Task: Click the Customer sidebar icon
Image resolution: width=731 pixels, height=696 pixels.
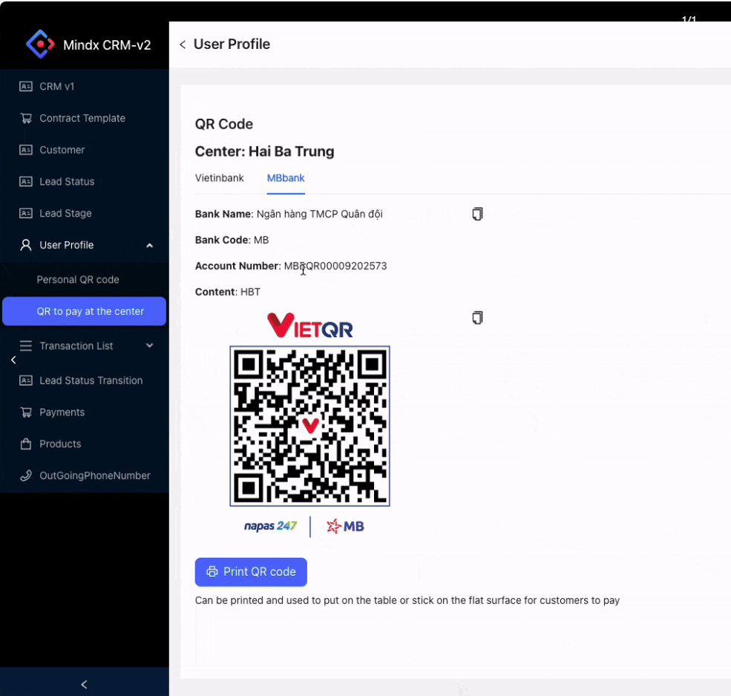Action: pos(26,150)
